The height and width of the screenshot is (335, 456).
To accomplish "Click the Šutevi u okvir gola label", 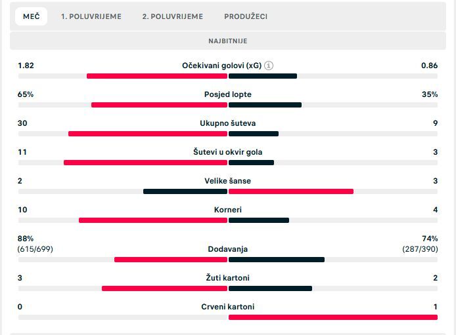I will (227, 152).
